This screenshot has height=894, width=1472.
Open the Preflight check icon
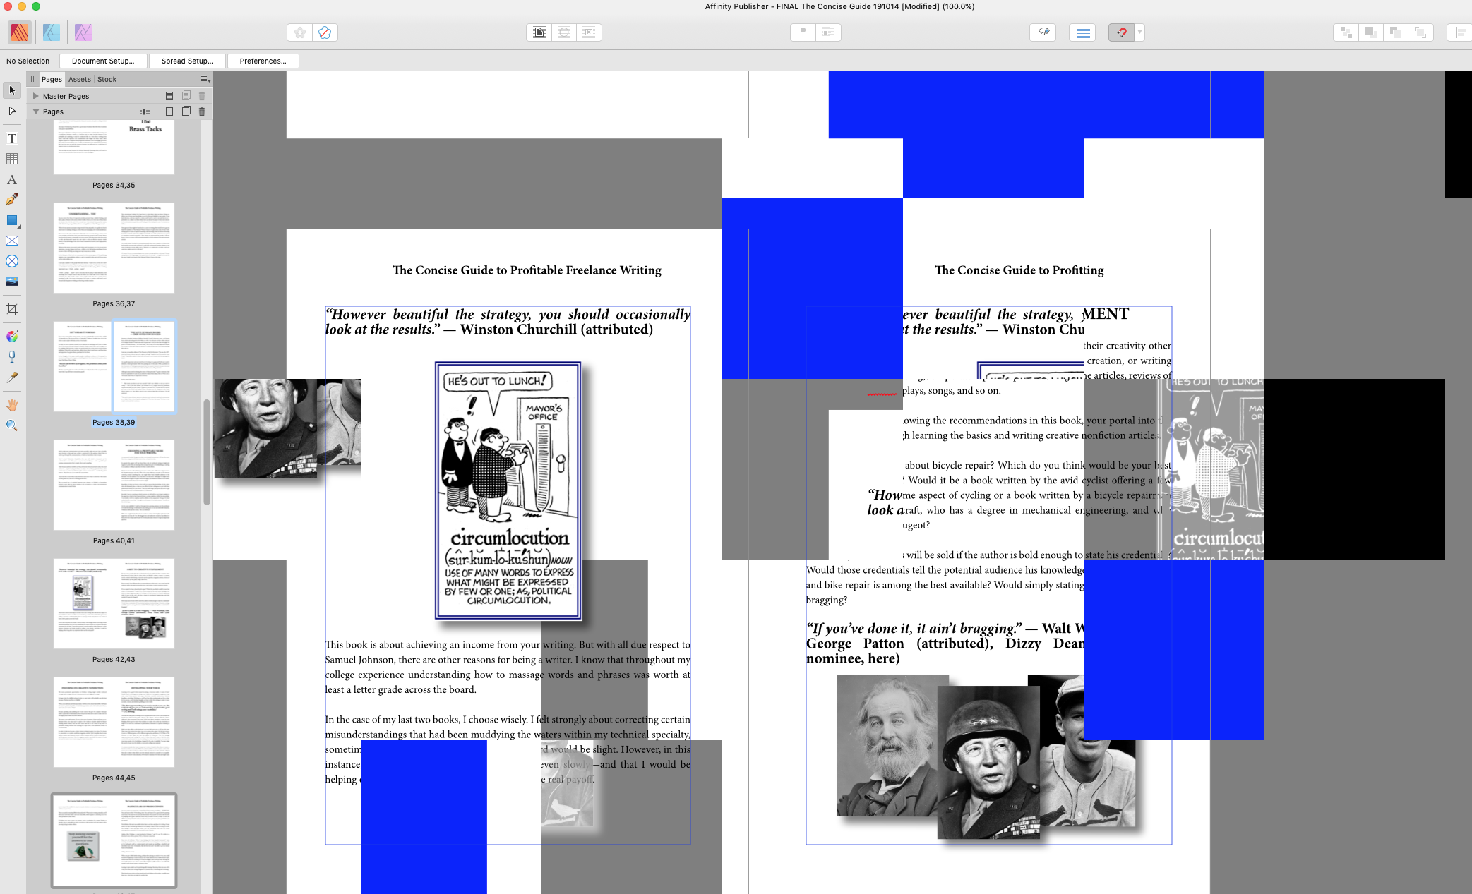pos(1043,32)
